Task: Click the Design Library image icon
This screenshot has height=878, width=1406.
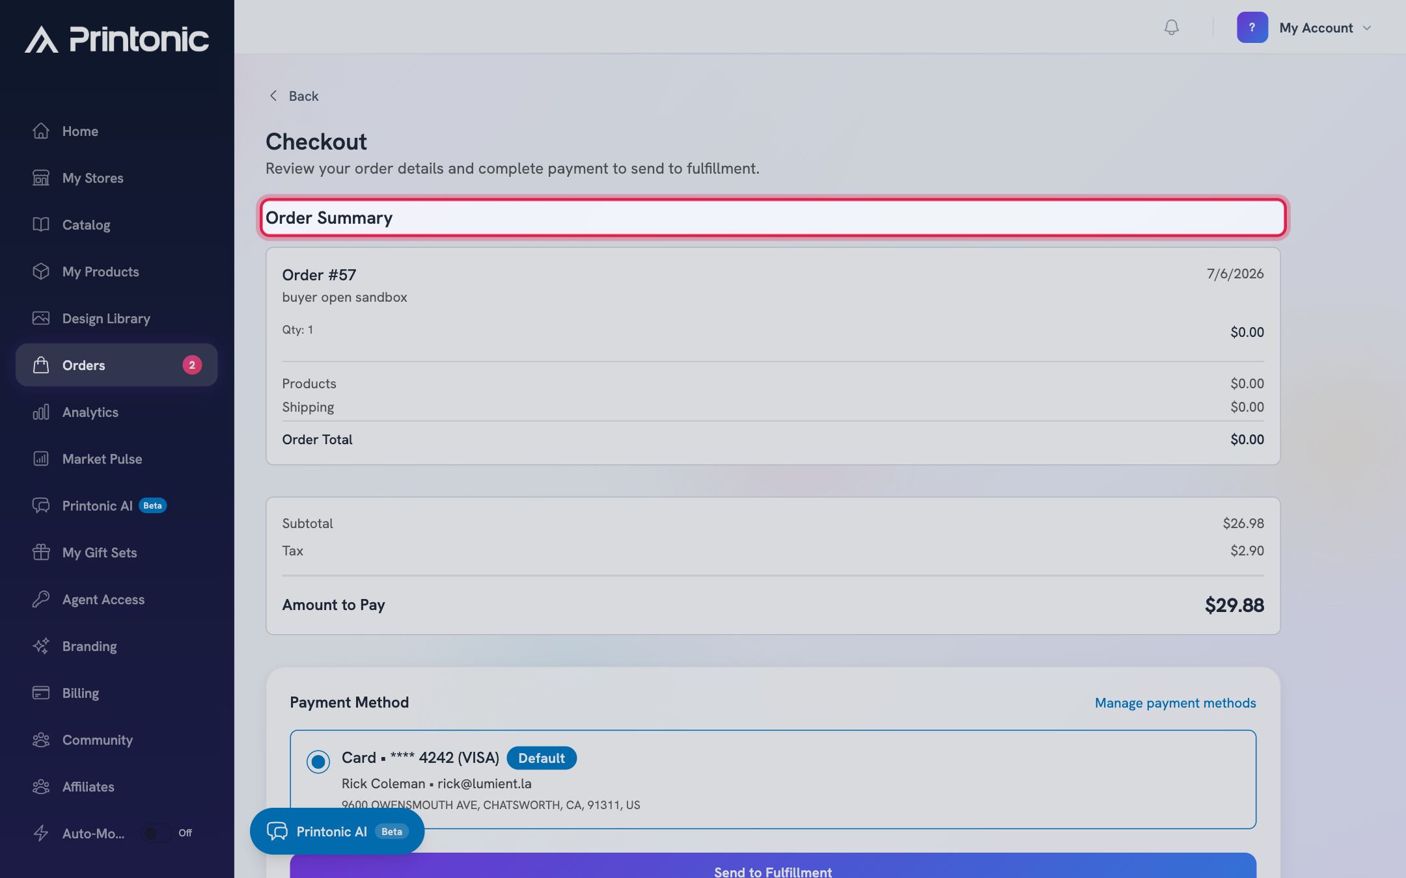Action: pos(41,318)
